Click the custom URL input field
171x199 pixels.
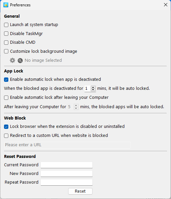(67, 145)
